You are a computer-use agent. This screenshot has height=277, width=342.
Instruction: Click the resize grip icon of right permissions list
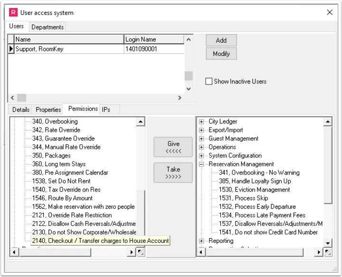pyautogui.click(x=328, y=253)
